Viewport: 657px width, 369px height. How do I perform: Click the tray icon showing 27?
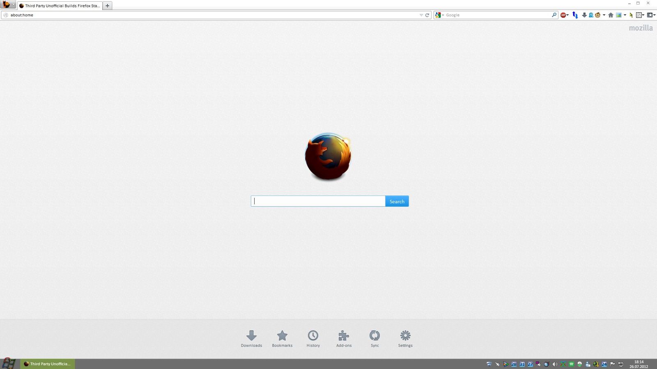[530, 364]
